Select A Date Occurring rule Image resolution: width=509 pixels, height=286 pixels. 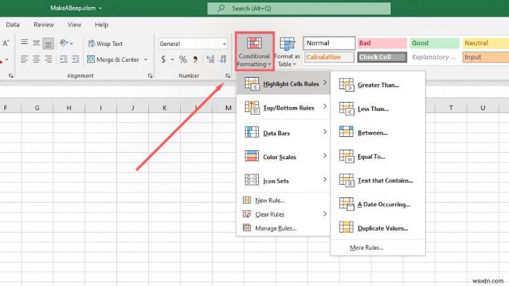click(x=378, y=204)
